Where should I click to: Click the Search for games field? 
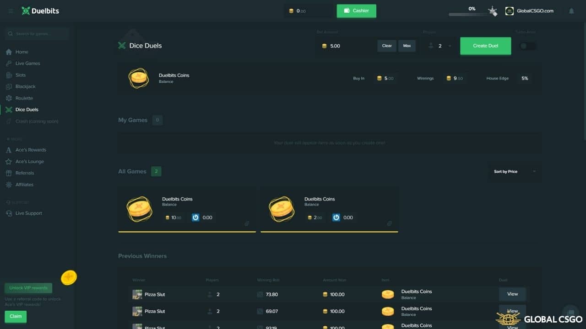[37, 34]
